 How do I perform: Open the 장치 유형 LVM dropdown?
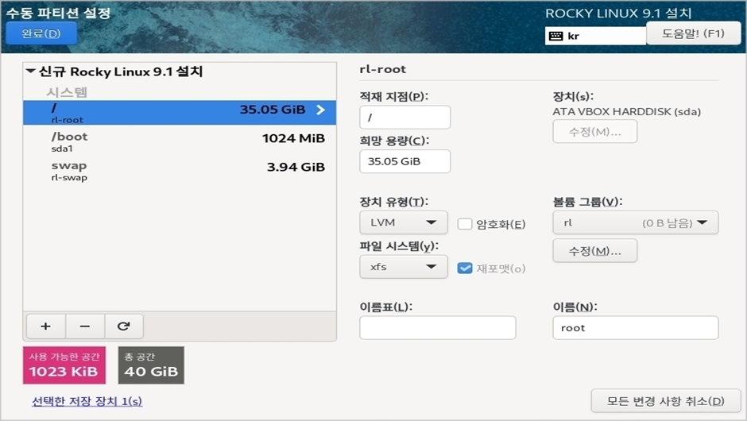[404, 222]
